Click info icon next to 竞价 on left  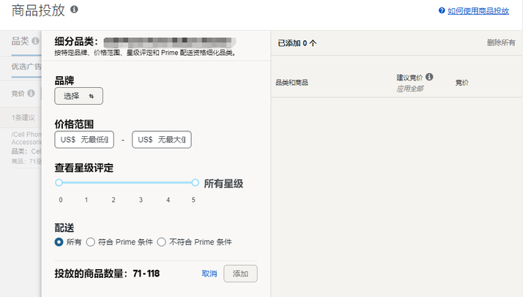pos(31,93)
